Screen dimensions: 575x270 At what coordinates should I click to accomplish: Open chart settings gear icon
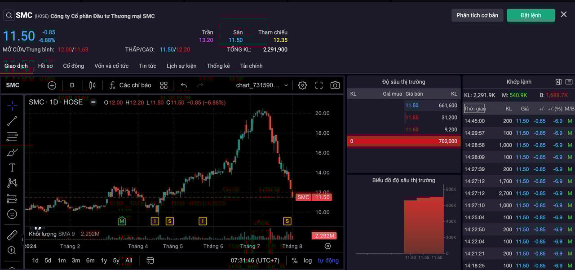(303, 85)
